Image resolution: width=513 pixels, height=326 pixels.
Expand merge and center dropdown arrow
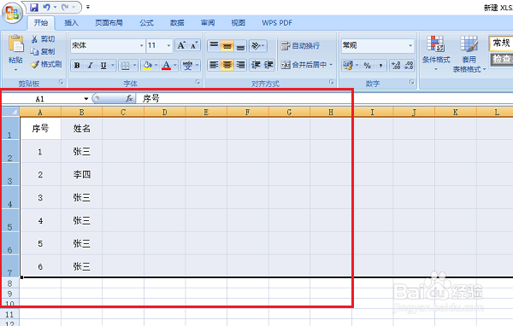coord(331,65)
